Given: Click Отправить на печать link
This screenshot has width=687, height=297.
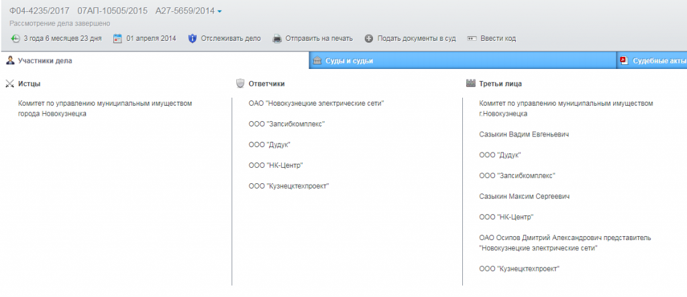Looking at the screenshot, I should click(x=319, y=38).
